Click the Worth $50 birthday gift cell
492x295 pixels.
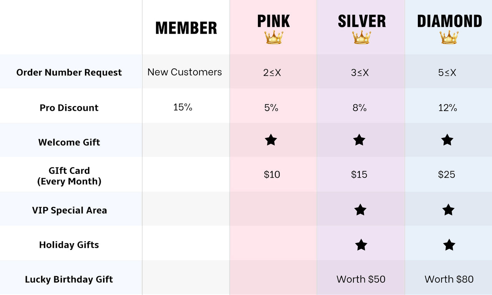coord(361,279)
